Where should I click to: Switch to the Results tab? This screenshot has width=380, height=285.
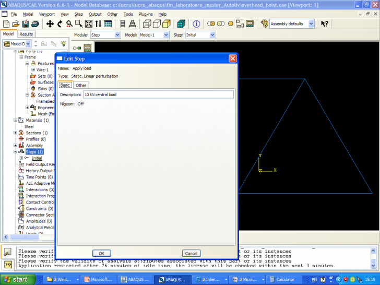(26, 34)
